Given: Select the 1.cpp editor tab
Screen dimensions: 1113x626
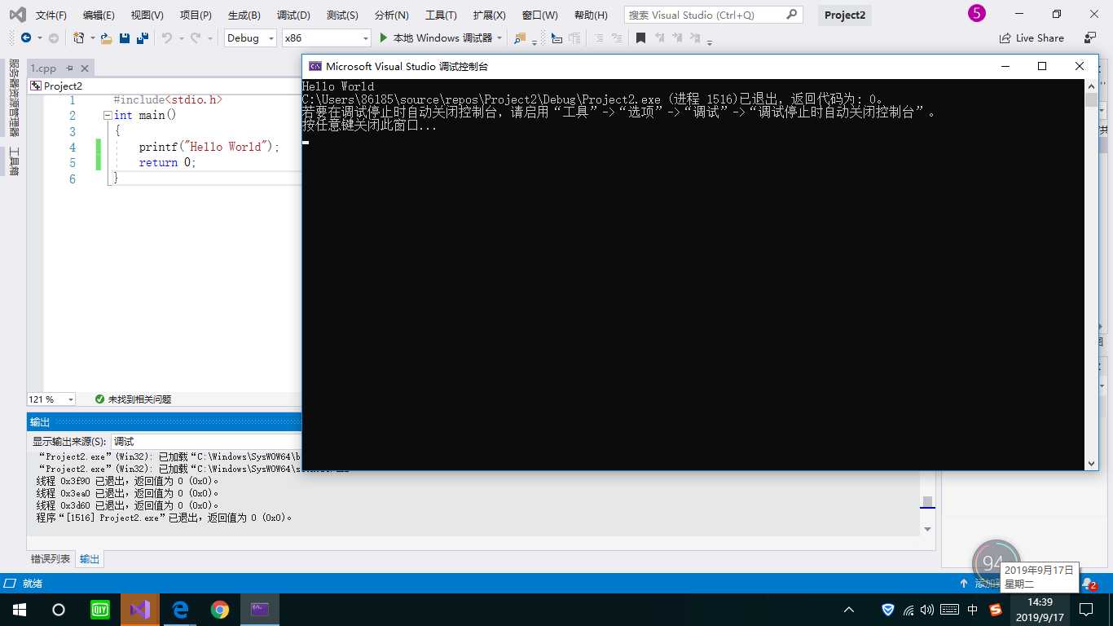Looking at the screenshot, I should coord(44,68).
